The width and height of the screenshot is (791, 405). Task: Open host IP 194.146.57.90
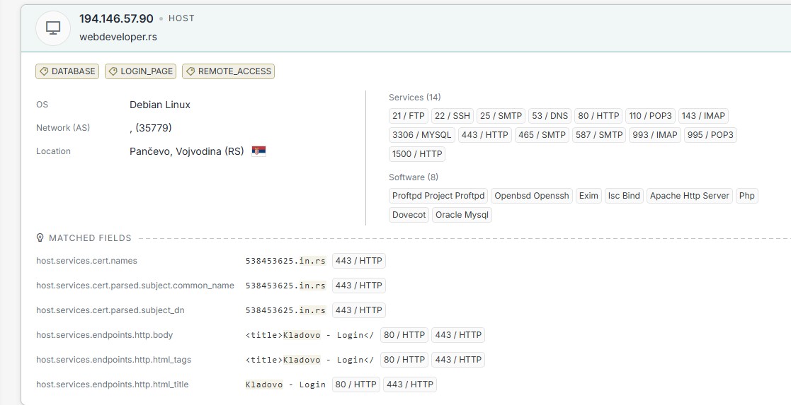coord(116,18)
